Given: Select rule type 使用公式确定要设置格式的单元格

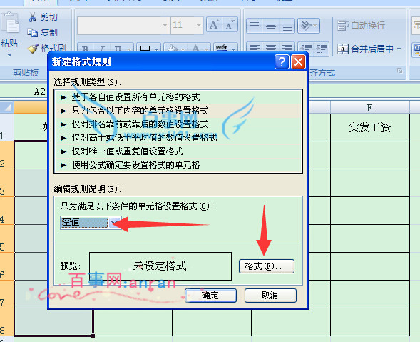Looking at the screenshot, I should pos(178,164).
